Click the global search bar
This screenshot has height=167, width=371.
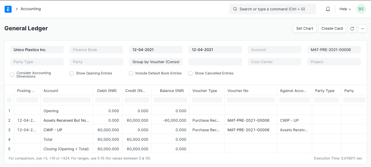(272, 9)
